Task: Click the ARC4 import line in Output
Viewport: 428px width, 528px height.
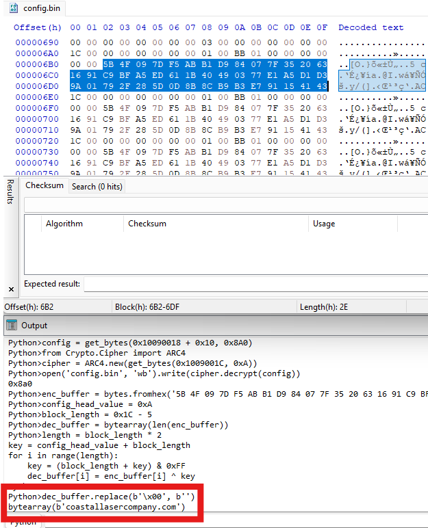Action: click(97, 353)
